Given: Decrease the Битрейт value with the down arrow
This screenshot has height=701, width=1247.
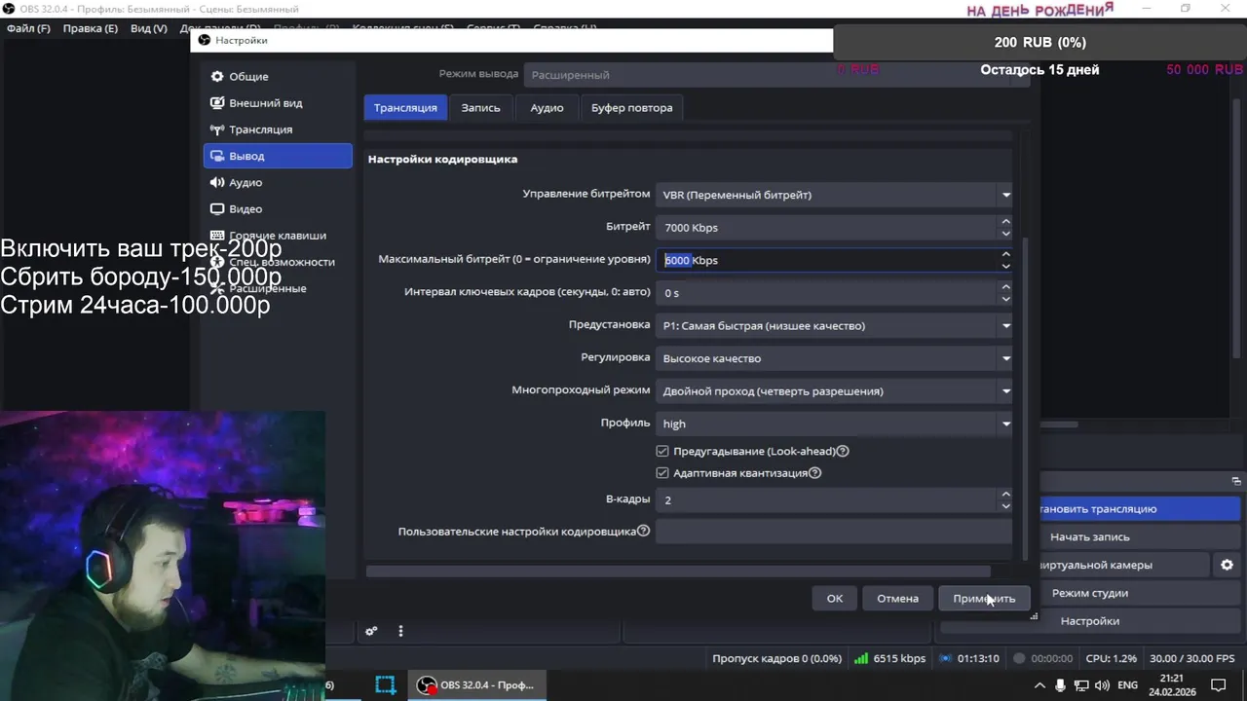Looking at the screenshot, I should pyautogui.click(x=1005, y=233).
